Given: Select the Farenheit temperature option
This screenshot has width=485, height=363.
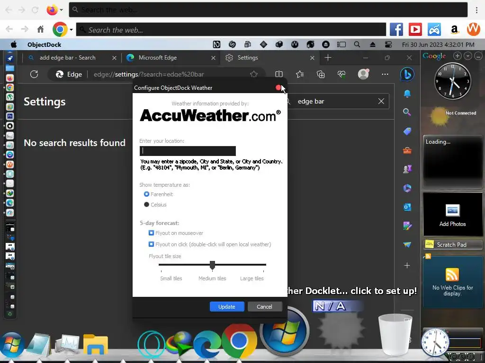Looking at the screenshot, I should [146, 194].
